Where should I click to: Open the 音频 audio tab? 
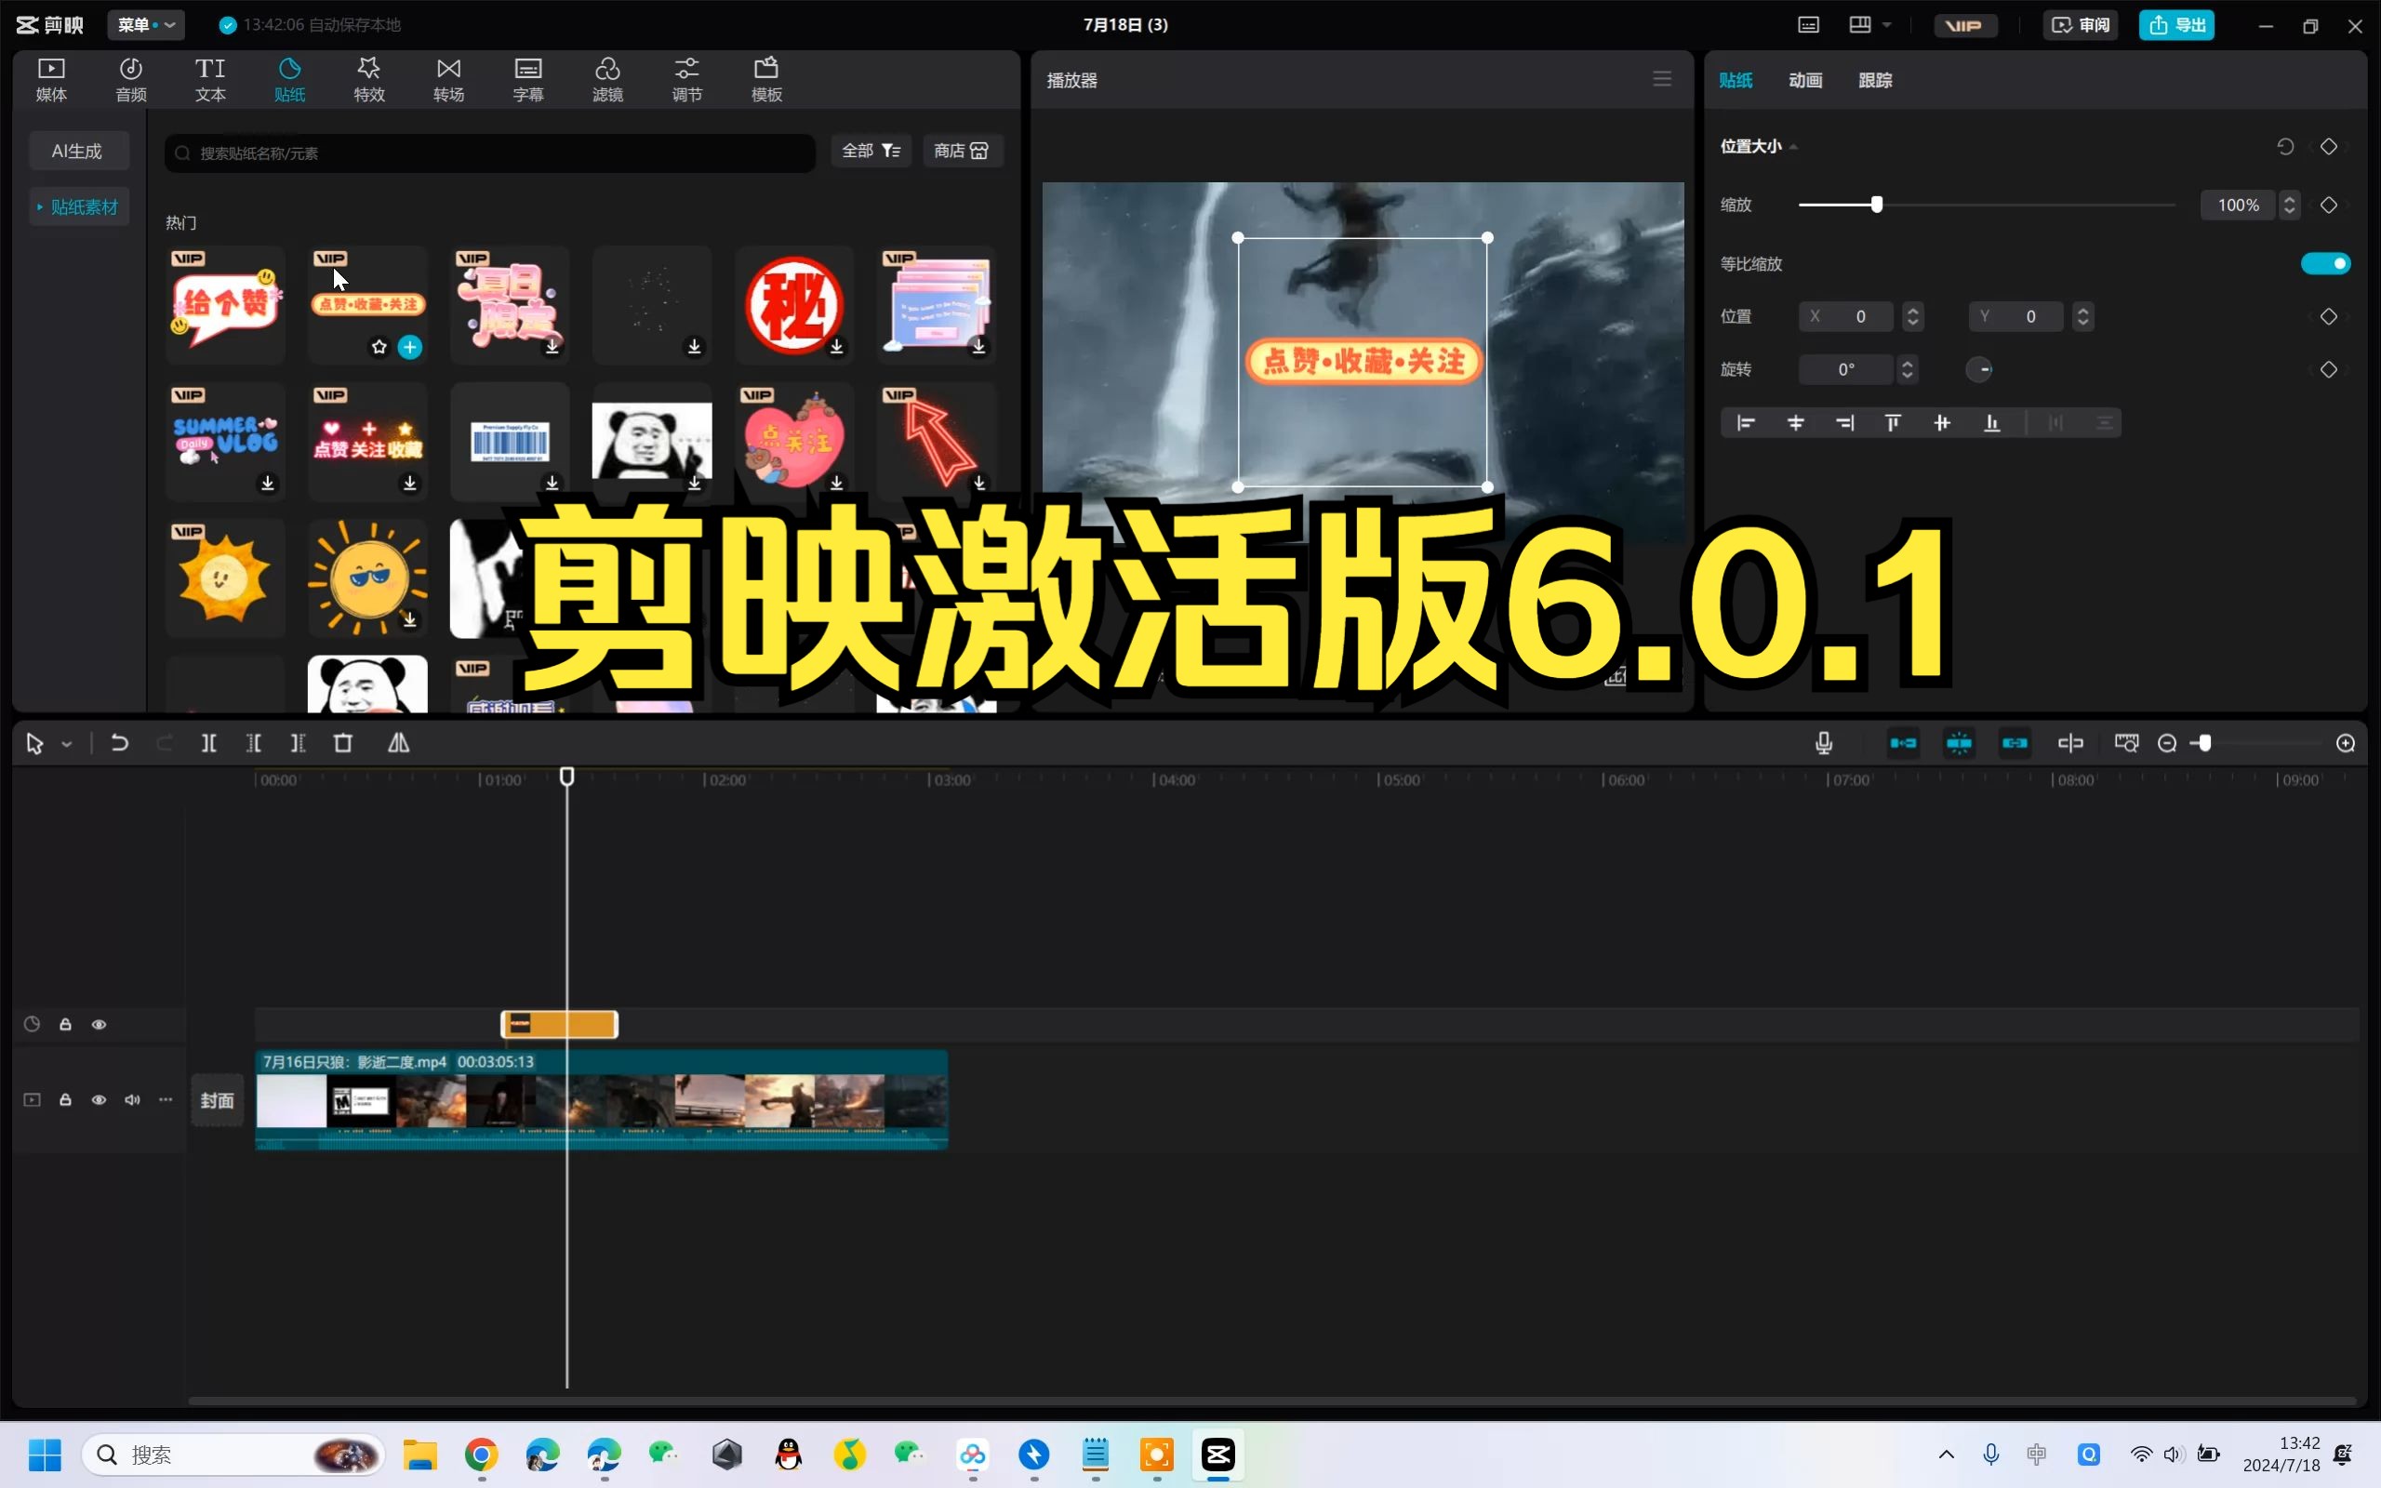click(131, 80)
